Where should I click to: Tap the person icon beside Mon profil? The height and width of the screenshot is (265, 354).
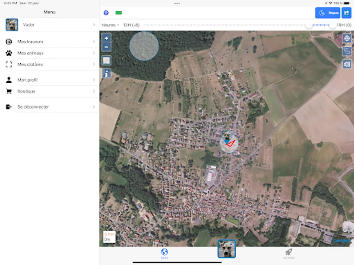click(9, 80)
